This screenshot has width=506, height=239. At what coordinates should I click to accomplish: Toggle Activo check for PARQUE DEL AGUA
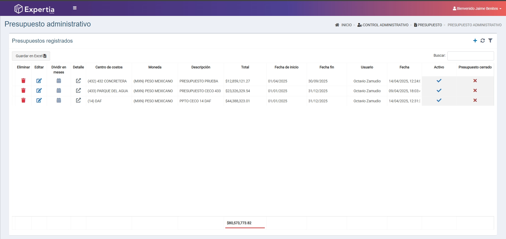(439, 91)
